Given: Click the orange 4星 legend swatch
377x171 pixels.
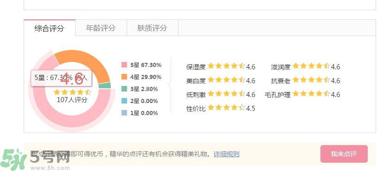Looking at the screenshot, I should (x=124, y=77).
